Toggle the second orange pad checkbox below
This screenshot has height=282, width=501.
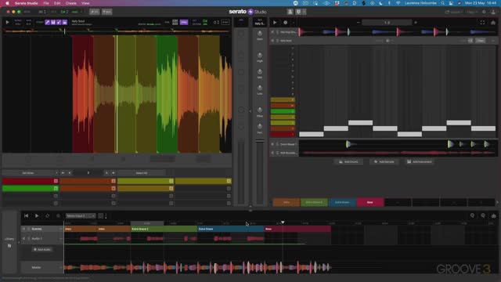tap(114, 188)
